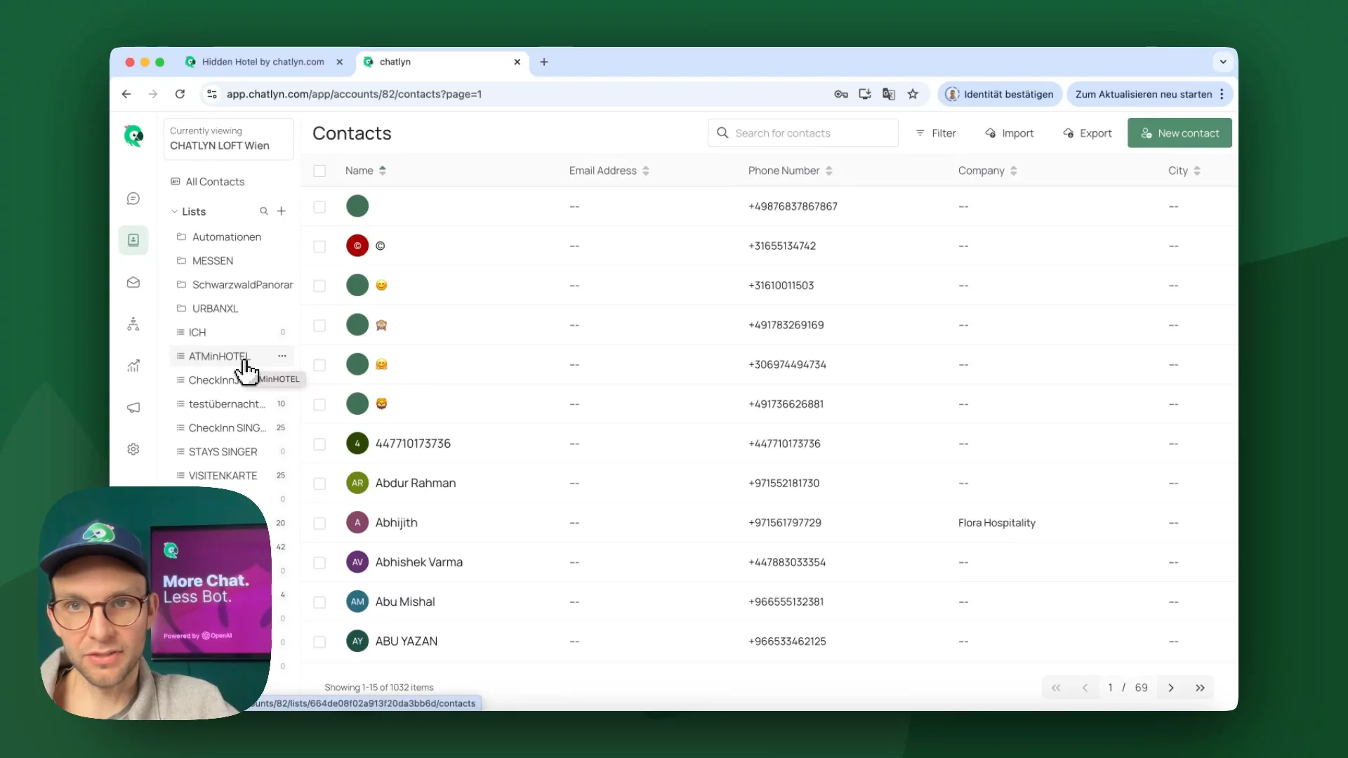This screenshot has height=758, width=1348.
Task: Switch to the Hidden Hotel browser tab
Action: coord(263,62)
